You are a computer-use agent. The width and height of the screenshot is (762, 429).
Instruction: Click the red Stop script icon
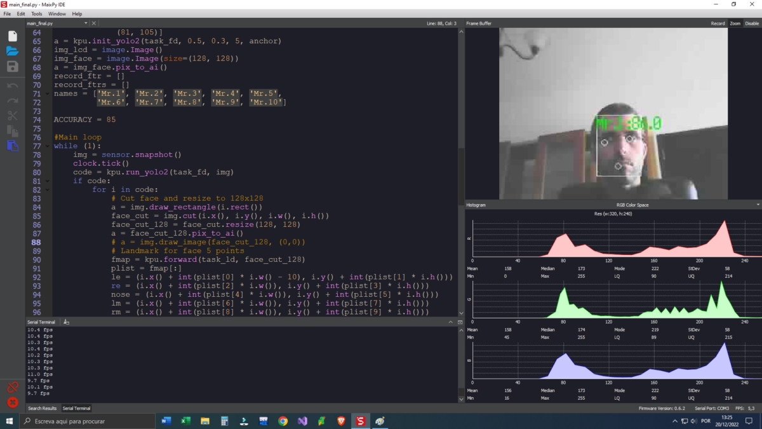[13, 402]
